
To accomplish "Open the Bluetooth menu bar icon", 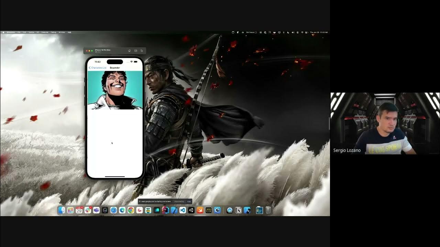I will [x=284, y=32].
